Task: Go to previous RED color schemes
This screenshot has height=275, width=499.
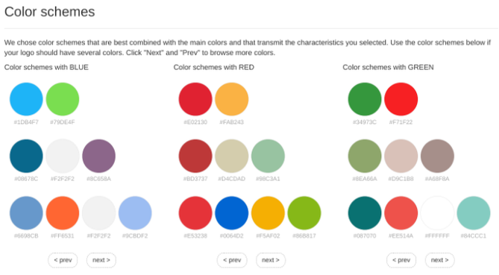Action: tap(232, 260)
